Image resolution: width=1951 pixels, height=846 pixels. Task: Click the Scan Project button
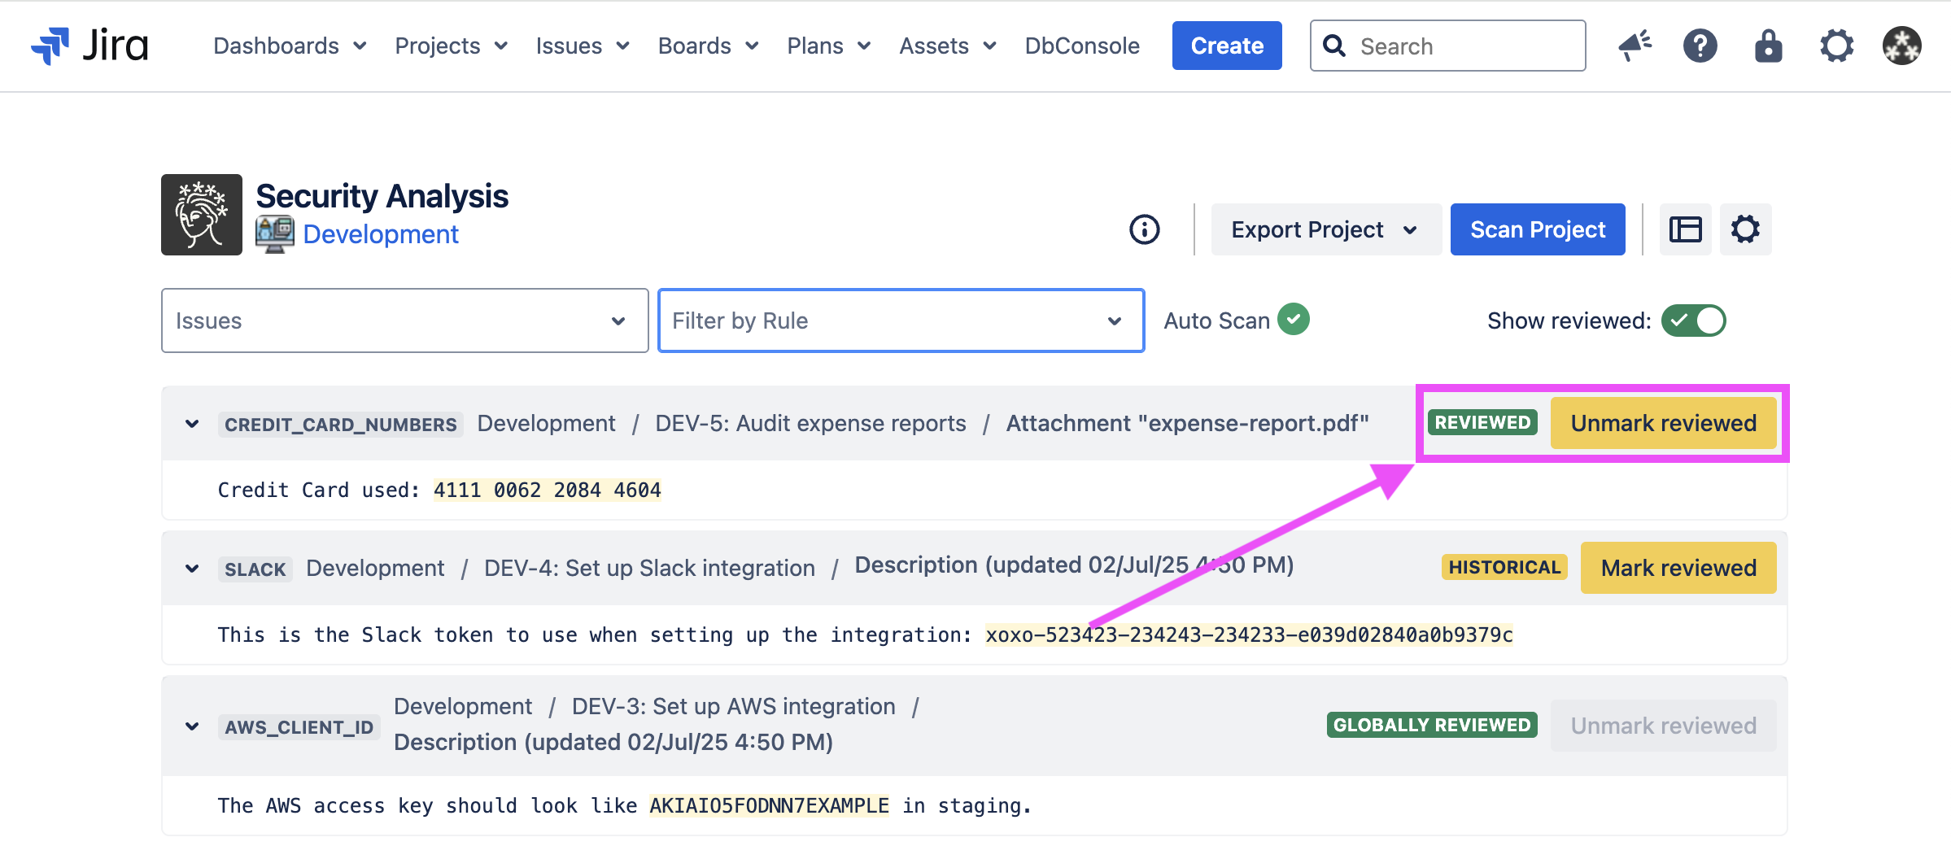1537,229
